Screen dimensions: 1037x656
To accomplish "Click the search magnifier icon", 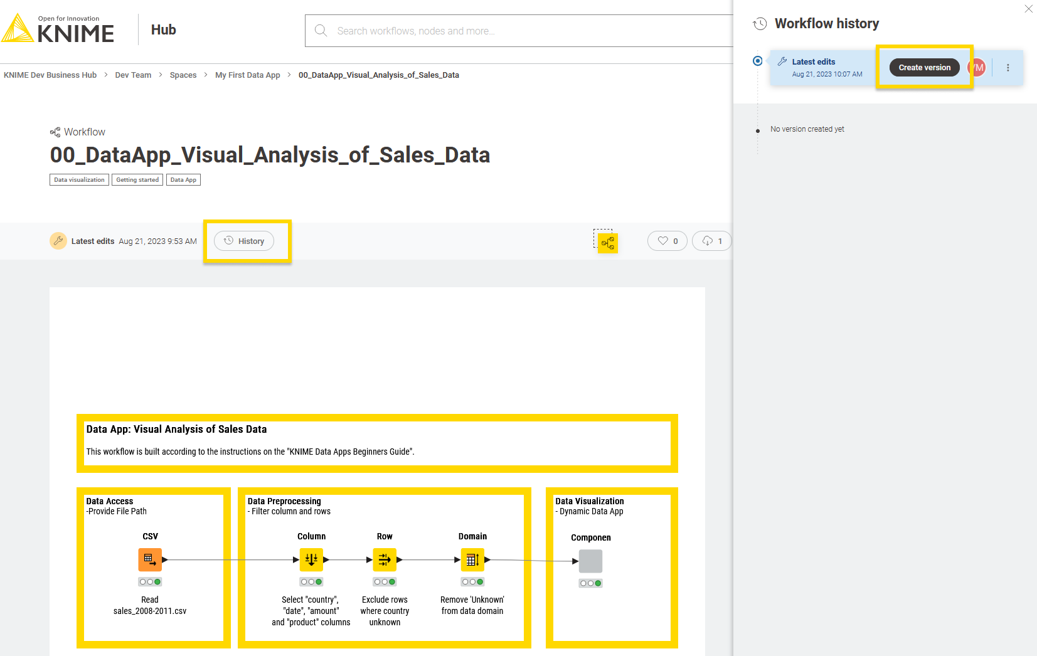I will click(321, 31).
